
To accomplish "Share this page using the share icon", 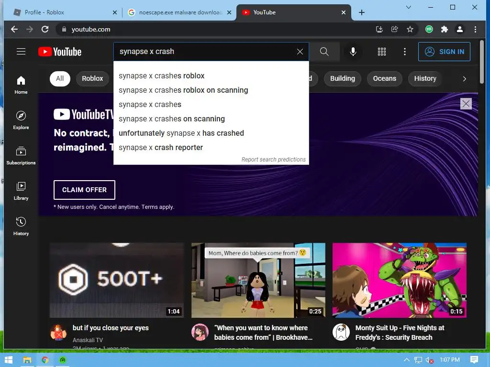I will (x=395, y=29).
